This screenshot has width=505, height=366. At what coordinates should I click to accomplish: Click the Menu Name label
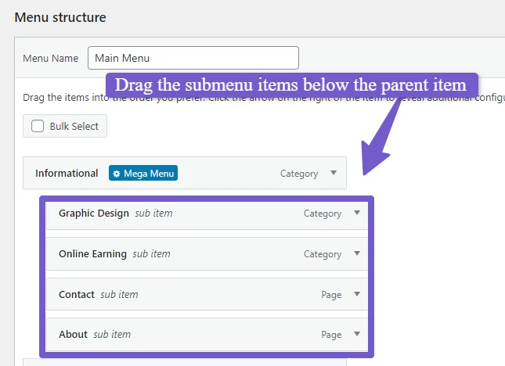point(51,58)
